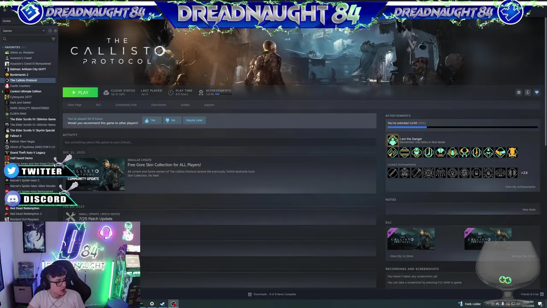Show the +23 more locked achievements
Image resolution: width=547 pixels, height=308 pixels.
coord(524,173)
